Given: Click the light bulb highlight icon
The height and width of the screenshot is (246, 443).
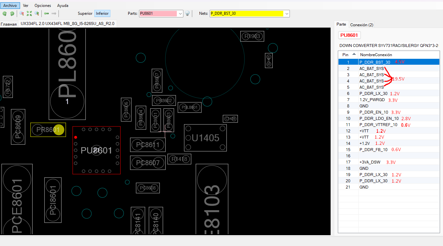Looking at the screenshot, I should [187, 13].
